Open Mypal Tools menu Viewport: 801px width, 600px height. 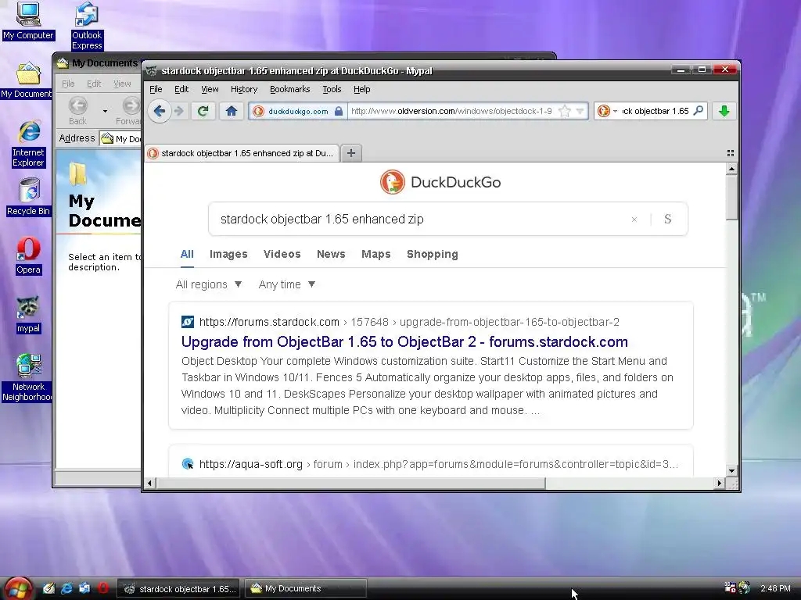click(332, 89)
